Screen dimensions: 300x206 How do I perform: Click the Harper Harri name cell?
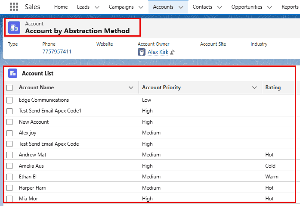[x=33, y=188]
